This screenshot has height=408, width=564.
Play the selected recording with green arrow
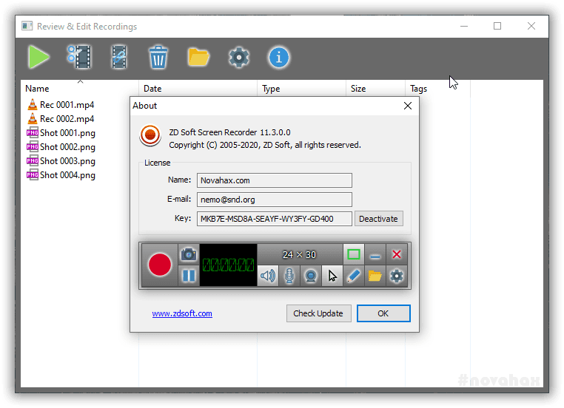pos(38,57)
